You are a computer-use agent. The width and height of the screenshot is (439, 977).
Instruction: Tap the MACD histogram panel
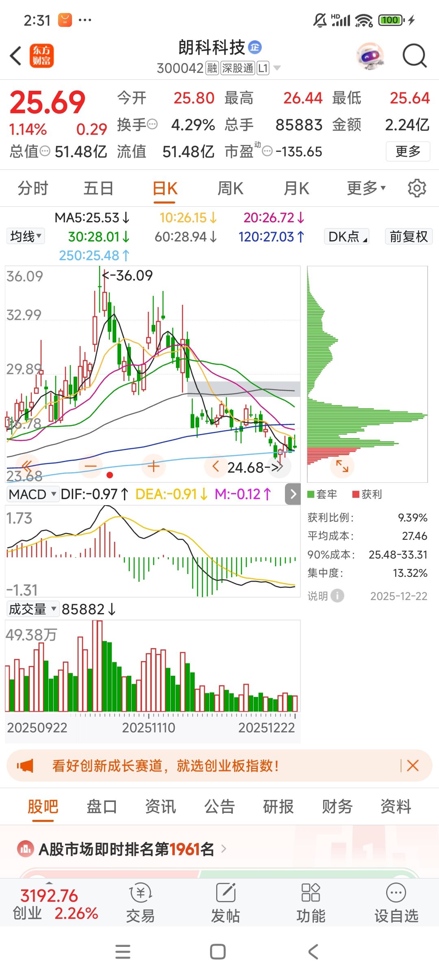[152, 551]
